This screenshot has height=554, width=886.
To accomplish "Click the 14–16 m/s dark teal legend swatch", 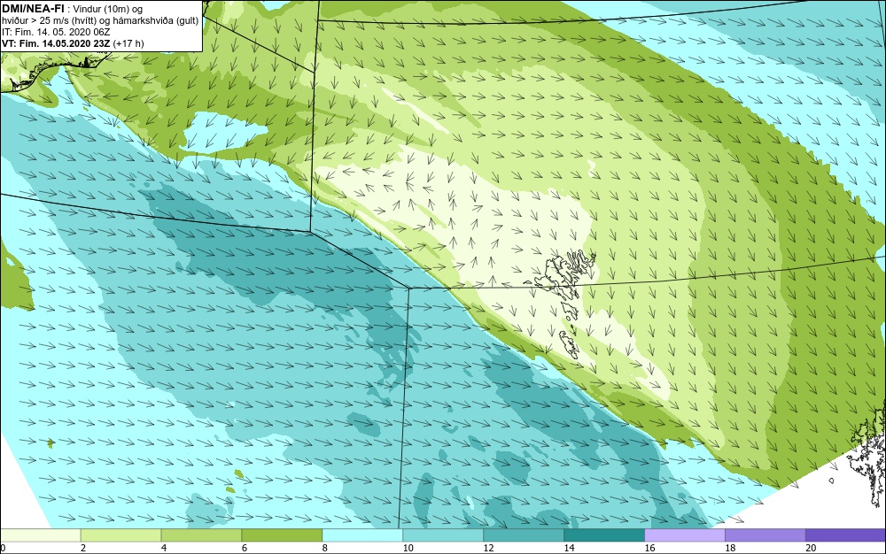I will (604, 535).
